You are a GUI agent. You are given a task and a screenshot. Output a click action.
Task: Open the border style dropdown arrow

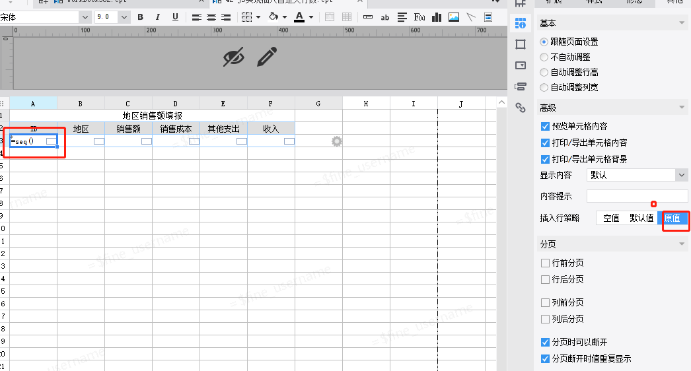pyautogui.click(x=258, y=17)
